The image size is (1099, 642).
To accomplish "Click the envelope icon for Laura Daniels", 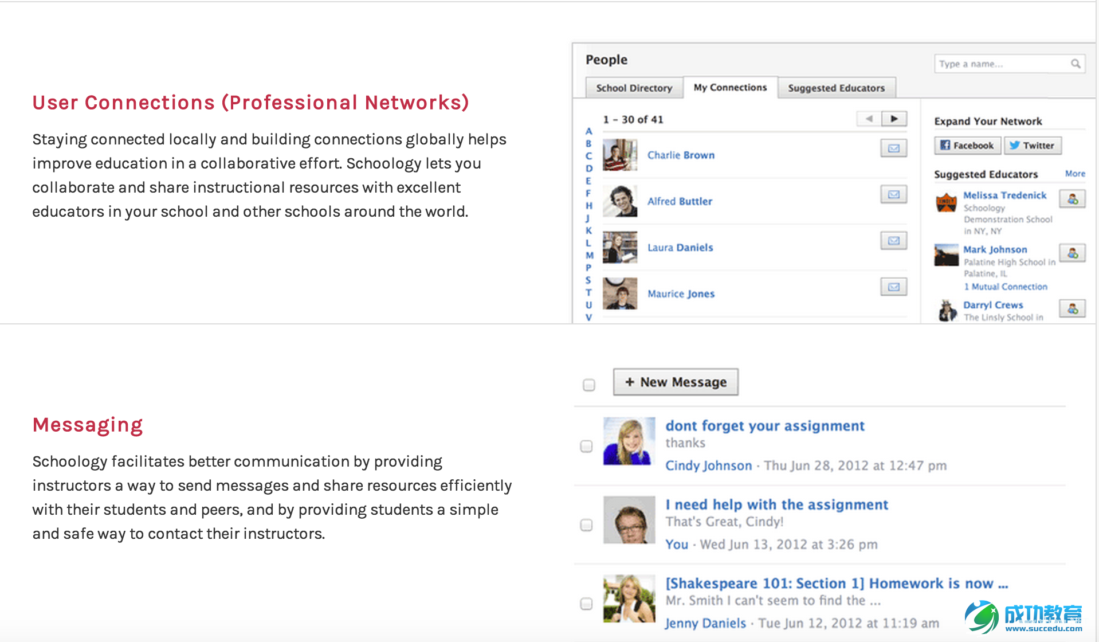I will point(893,240).
